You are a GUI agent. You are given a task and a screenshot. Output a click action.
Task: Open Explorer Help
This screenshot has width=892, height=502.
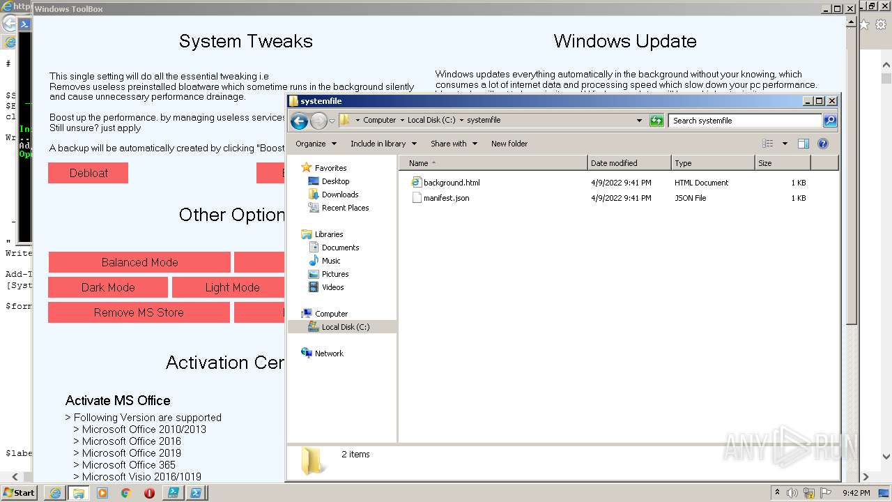(823, 144)
